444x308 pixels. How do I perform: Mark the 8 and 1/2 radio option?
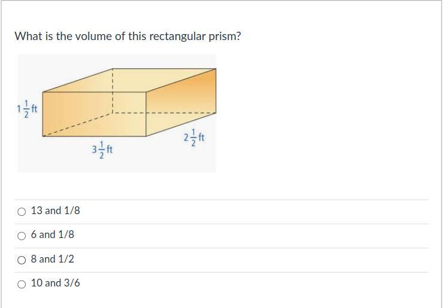click(22, 260)
